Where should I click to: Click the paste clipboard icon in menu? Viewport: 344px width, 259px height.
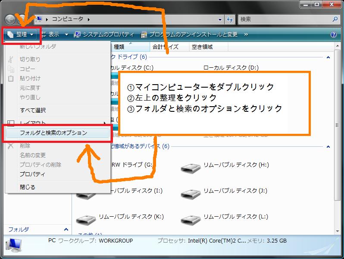(11, 79)
